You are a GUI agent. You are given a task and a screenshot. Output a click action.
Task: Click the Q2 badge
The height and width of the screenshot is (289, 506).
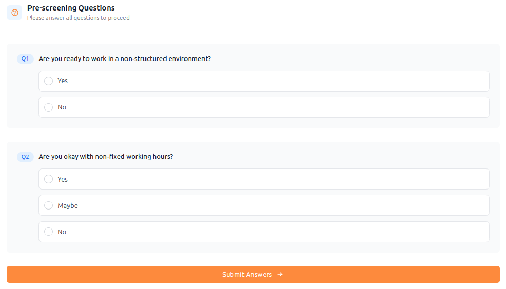click(25, 157)
